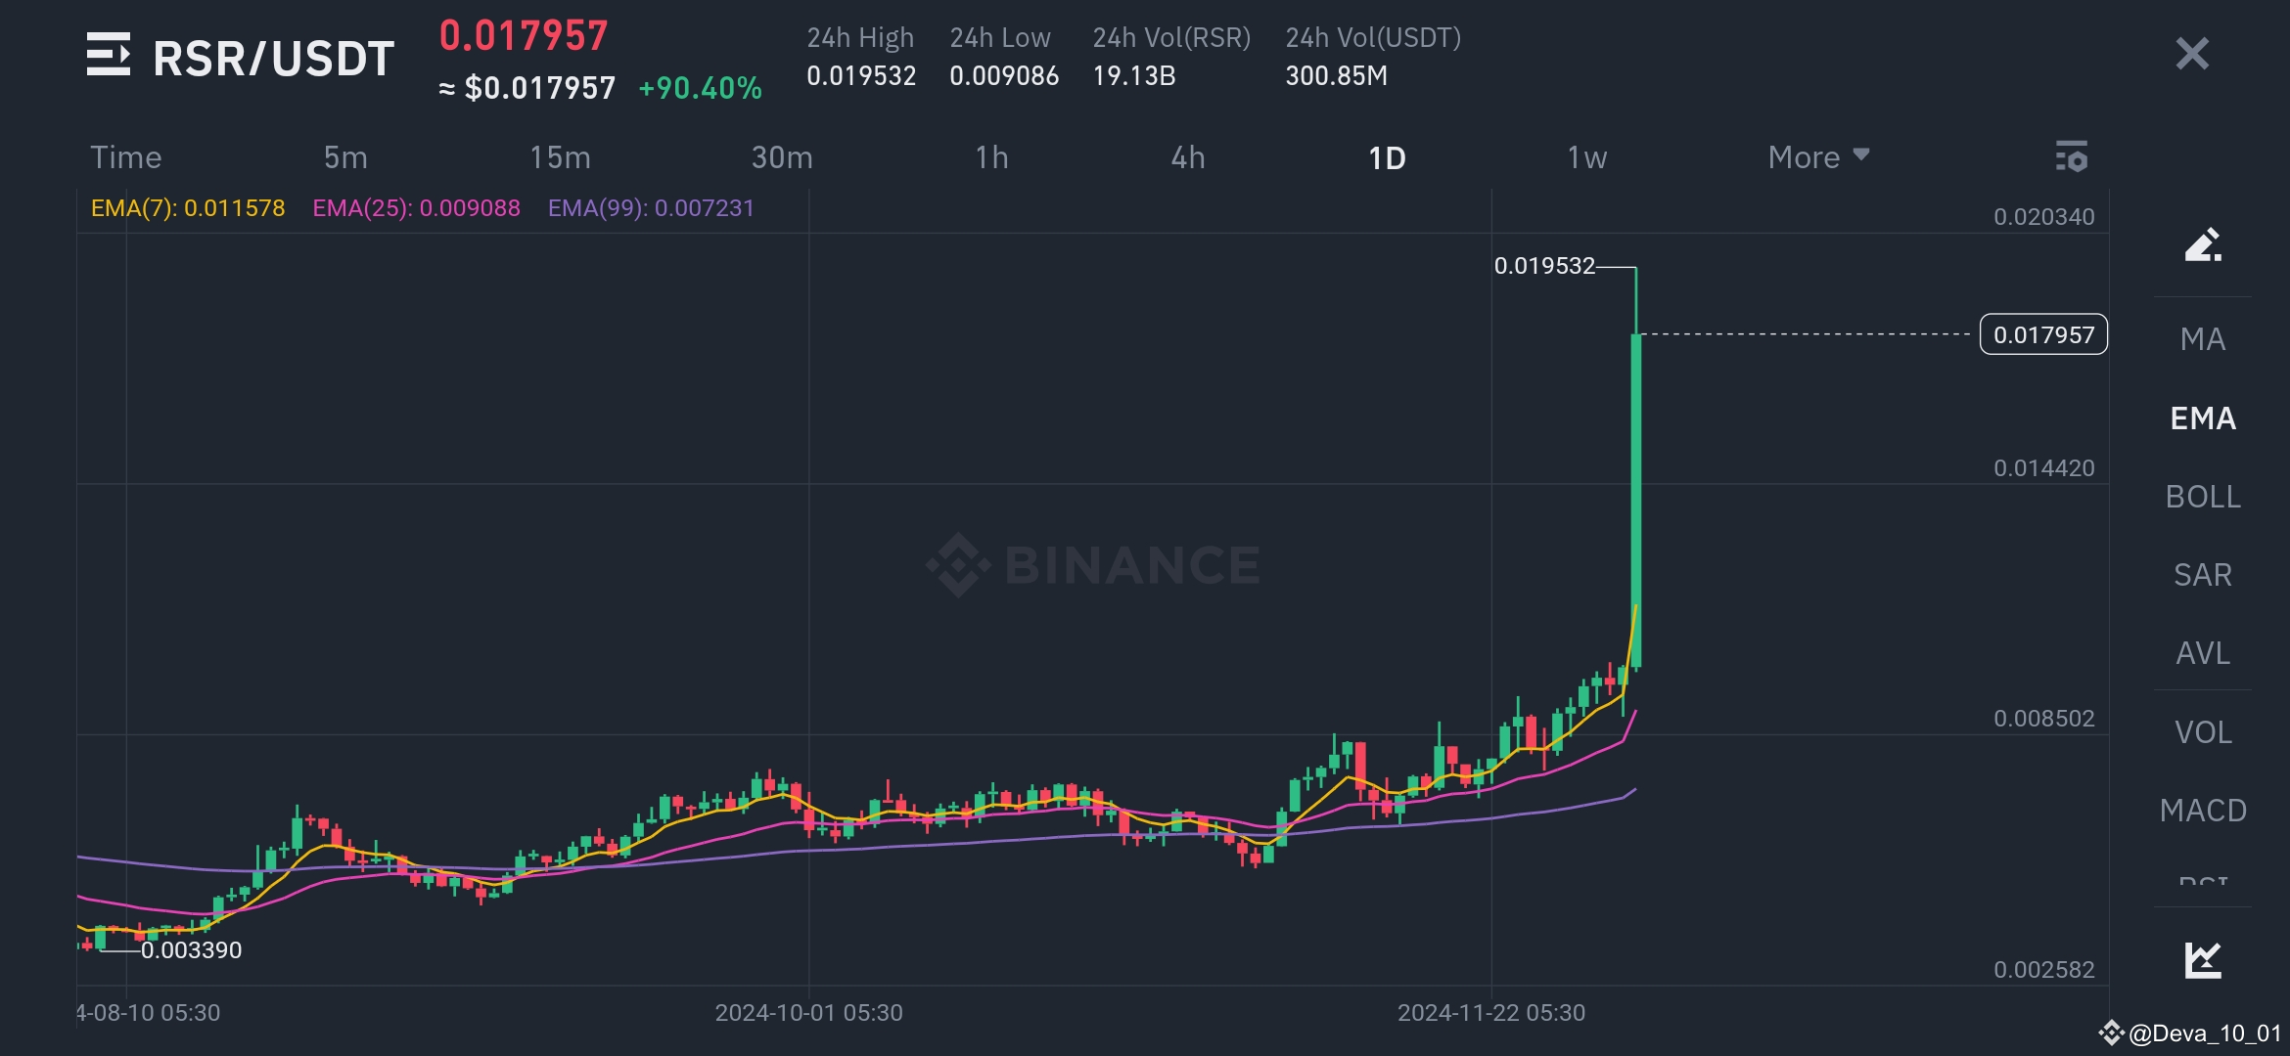Toggle the BOLL indicator
Viewport: 2290px width, 1056px height.
point(2203,497)
